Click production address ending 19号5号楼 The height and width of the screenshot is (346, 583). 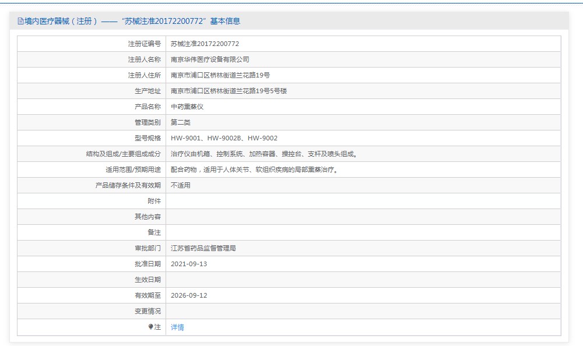click(229, 91)
